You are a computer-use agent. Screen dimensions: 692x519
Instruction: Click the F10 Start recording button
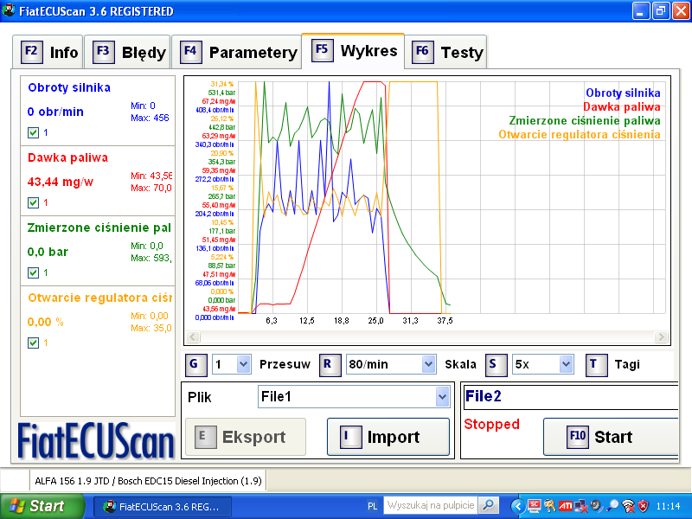coord(611,437)
